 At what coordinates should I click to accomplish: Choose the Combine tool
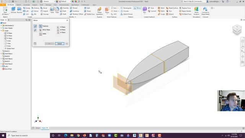click(74, 11)
